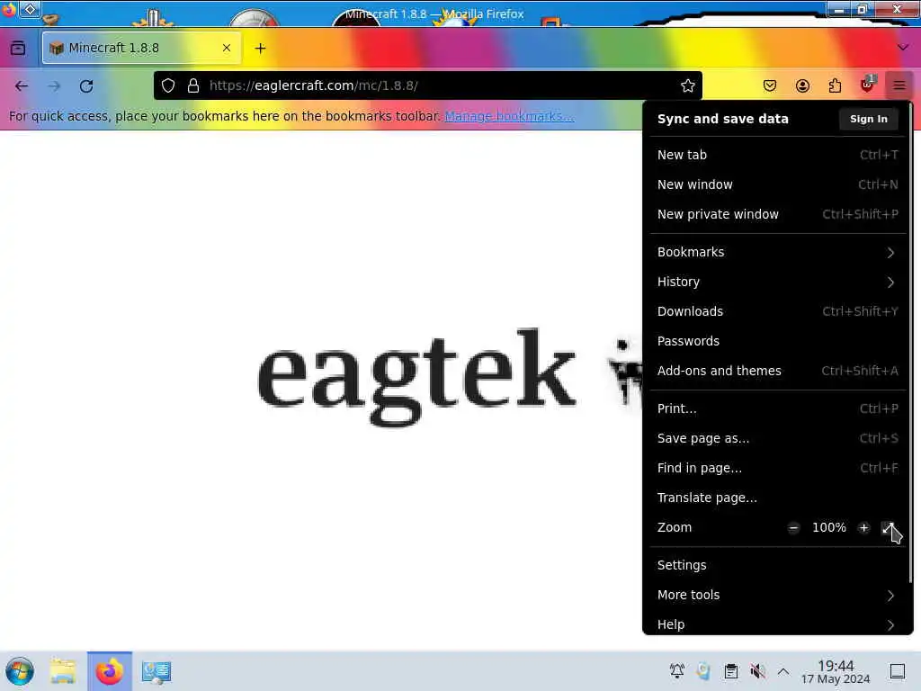Reload the current page
The image size is (921, 691).
pos(86,85)
